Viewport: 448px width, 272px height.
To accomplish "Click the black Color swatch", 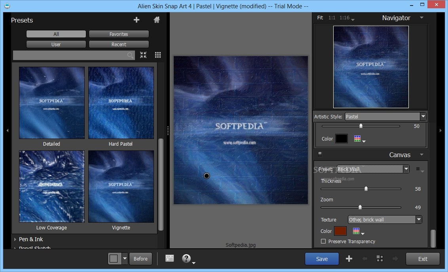I will (x=342, y=139).
